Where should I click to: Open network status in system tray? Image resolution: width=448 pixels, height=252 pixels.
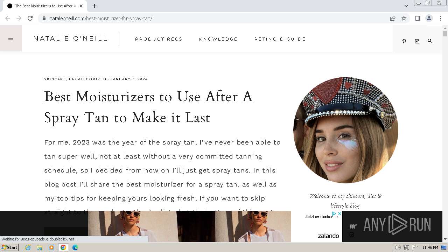pyautogui.click(x=406, y=247)
